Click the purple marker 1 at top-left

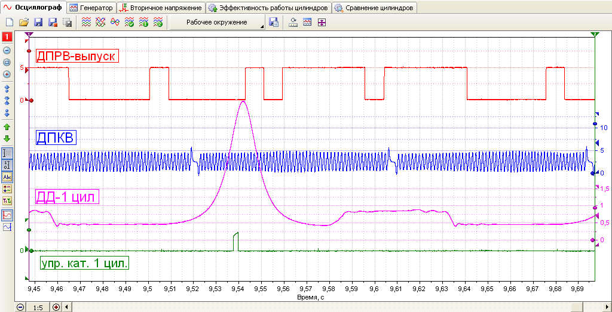30,35
